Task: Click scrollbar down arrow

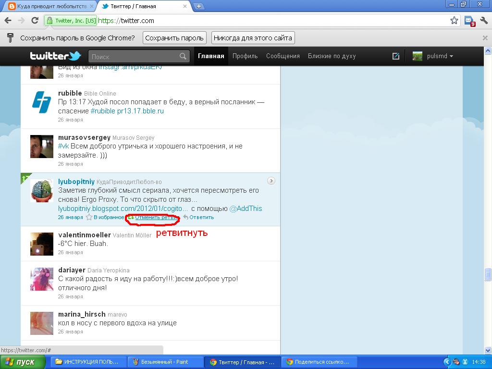Action: click(488, 350)
